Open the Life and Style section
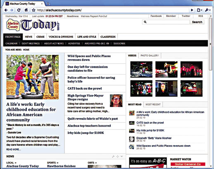 coord(87,37)
